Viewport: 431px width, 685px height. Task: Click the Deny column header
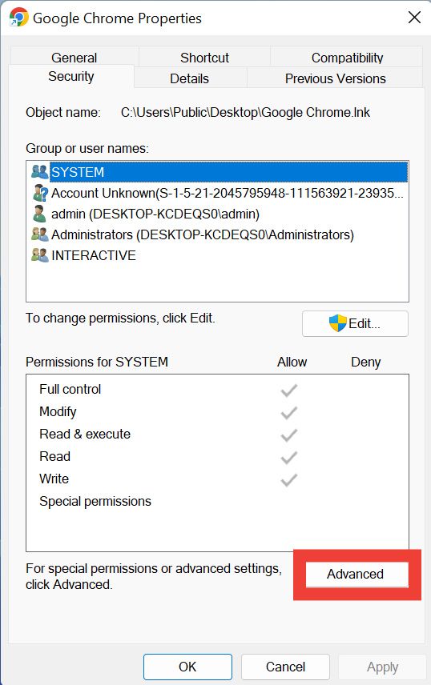pyautogui.click(x=366, y=363)
